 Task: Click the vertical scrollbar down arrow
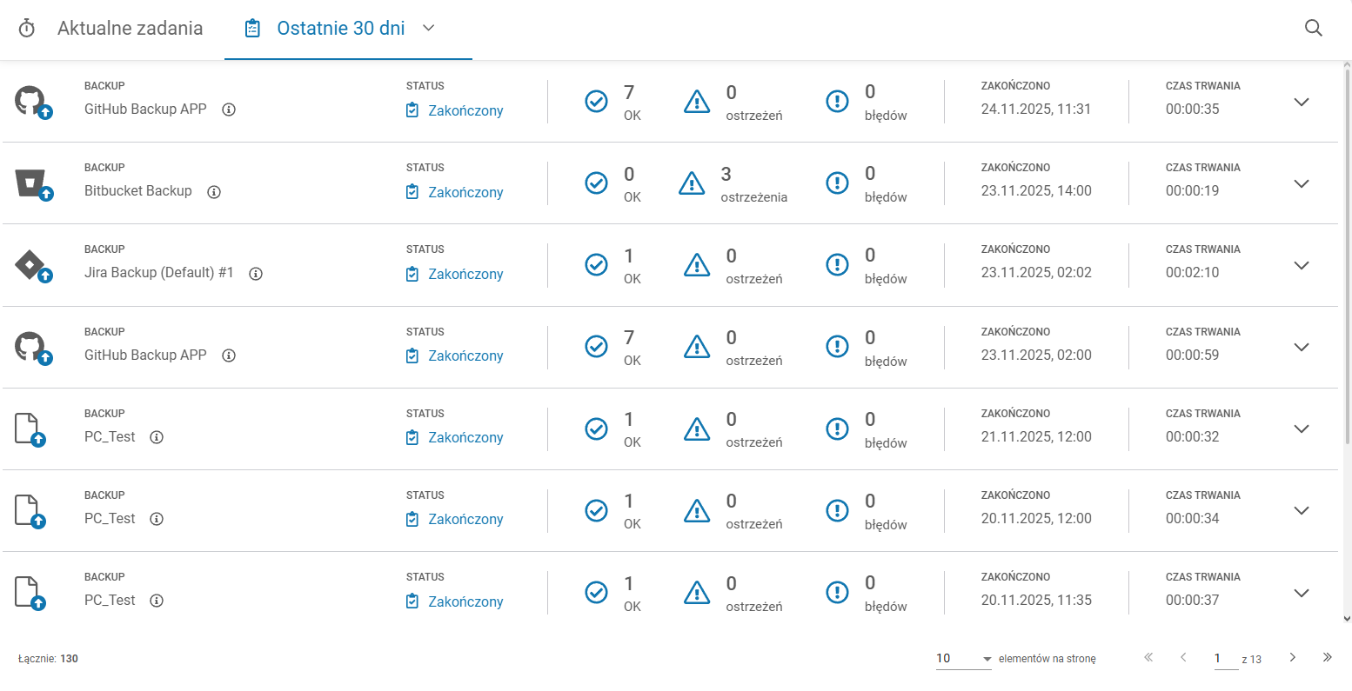pyautogui.click(x=1347, y=619)
